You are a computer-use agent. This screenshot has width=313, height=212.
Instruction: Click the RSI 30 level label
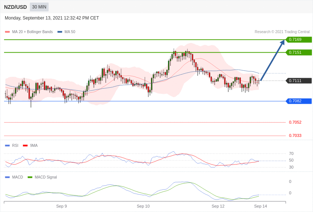[291, 167]
